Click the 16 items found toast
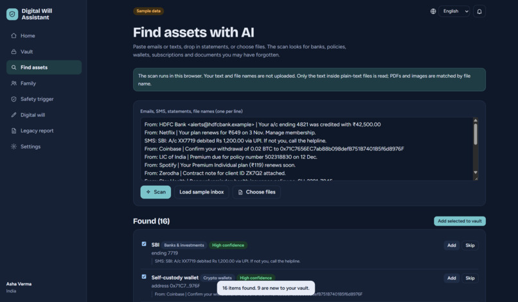 [266, 288]
